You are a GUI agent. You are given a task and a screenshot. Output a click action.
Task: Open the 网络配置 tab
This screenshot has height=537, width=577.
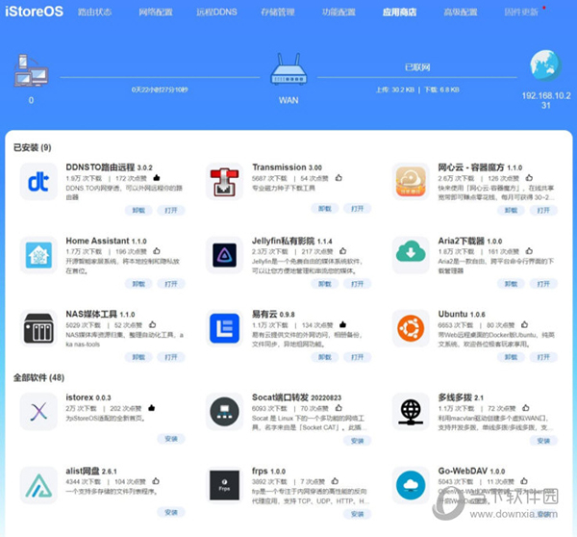coord(156,13)
